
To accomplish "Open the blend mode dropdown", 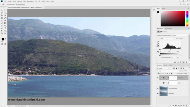I will [x=168, y=71].
